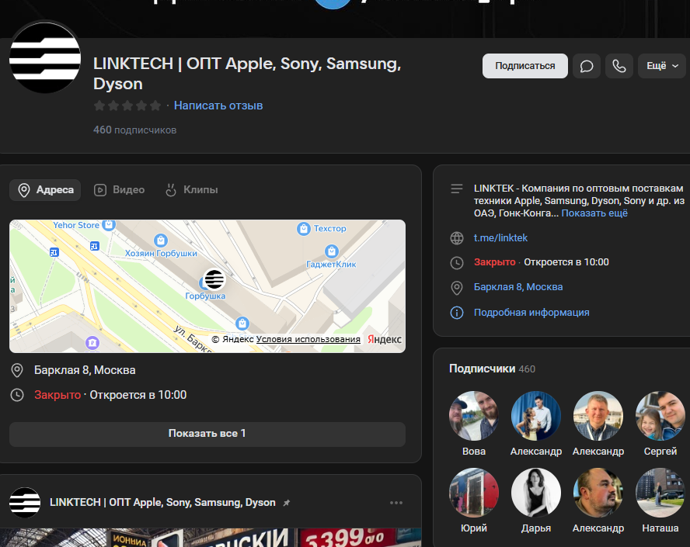Click the Yehor Store map marker
The width and height of the screenshot is (690, 547).
pos(109,224)
